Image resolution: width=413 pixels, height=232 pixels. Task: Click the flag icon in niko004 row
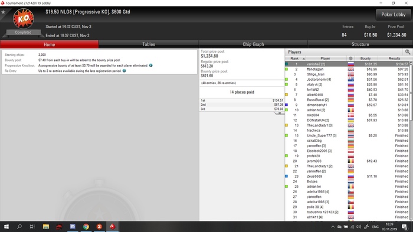[351, 115]
